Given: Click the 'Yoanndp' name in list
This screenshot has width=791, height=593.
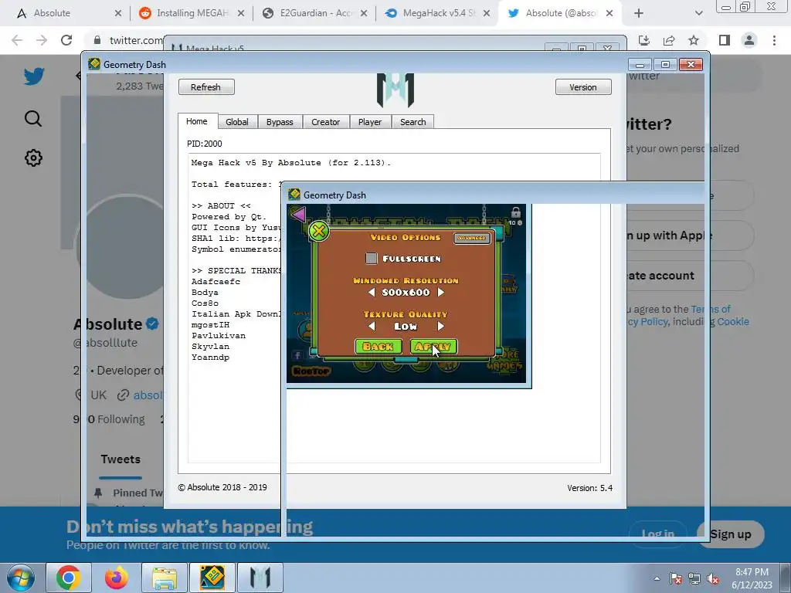Looking at the screenshot, I should click(x=210, y=357).
